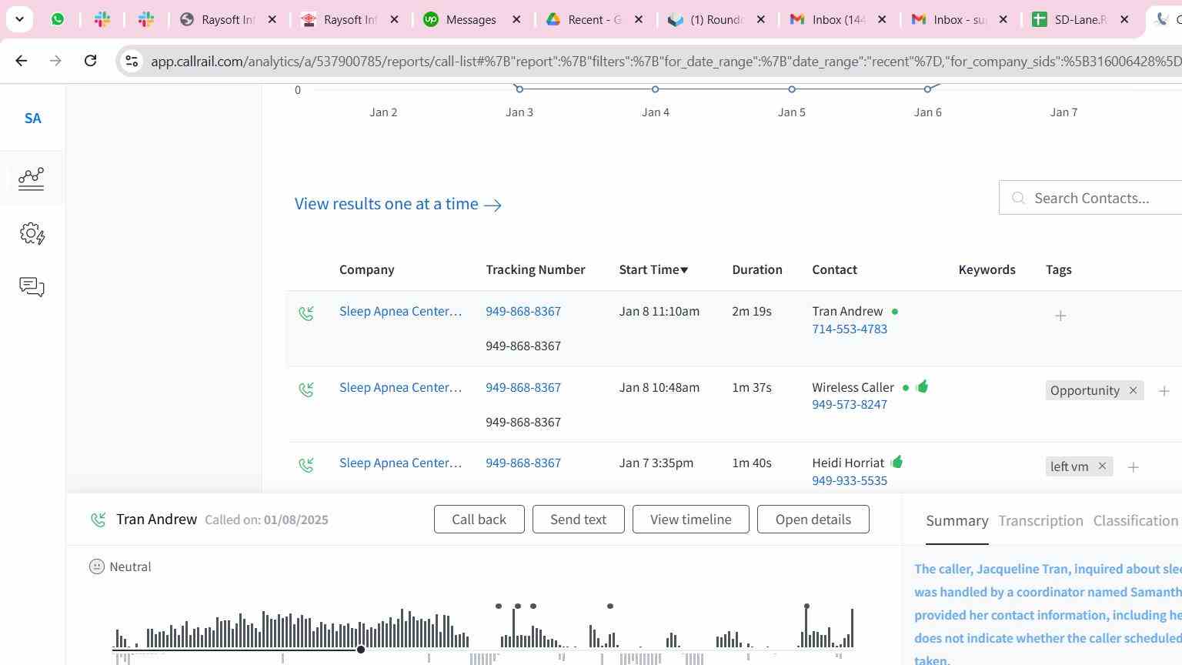1182x665 pixels.
Task: Switch to the Inbox (144) Gmail tab
Action: pos(840,19)
